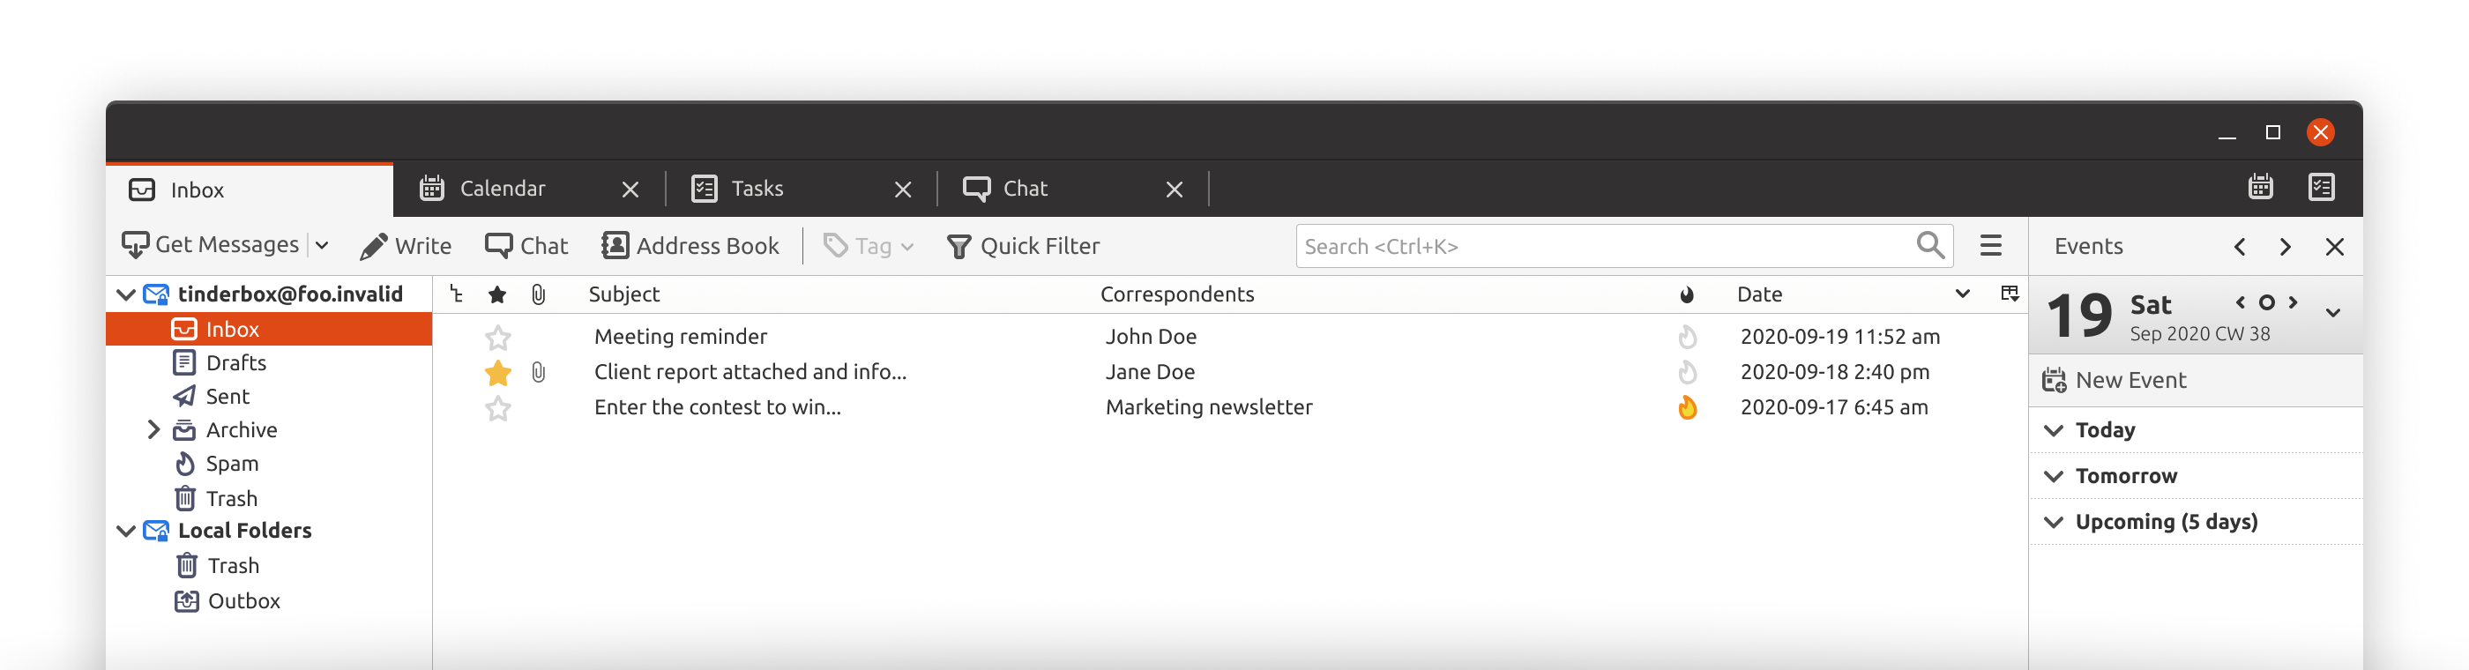Image resolution: width=2469 pixels, height=670 pixels.
Task: Close the Calendar tab
Action: [630, 189]
